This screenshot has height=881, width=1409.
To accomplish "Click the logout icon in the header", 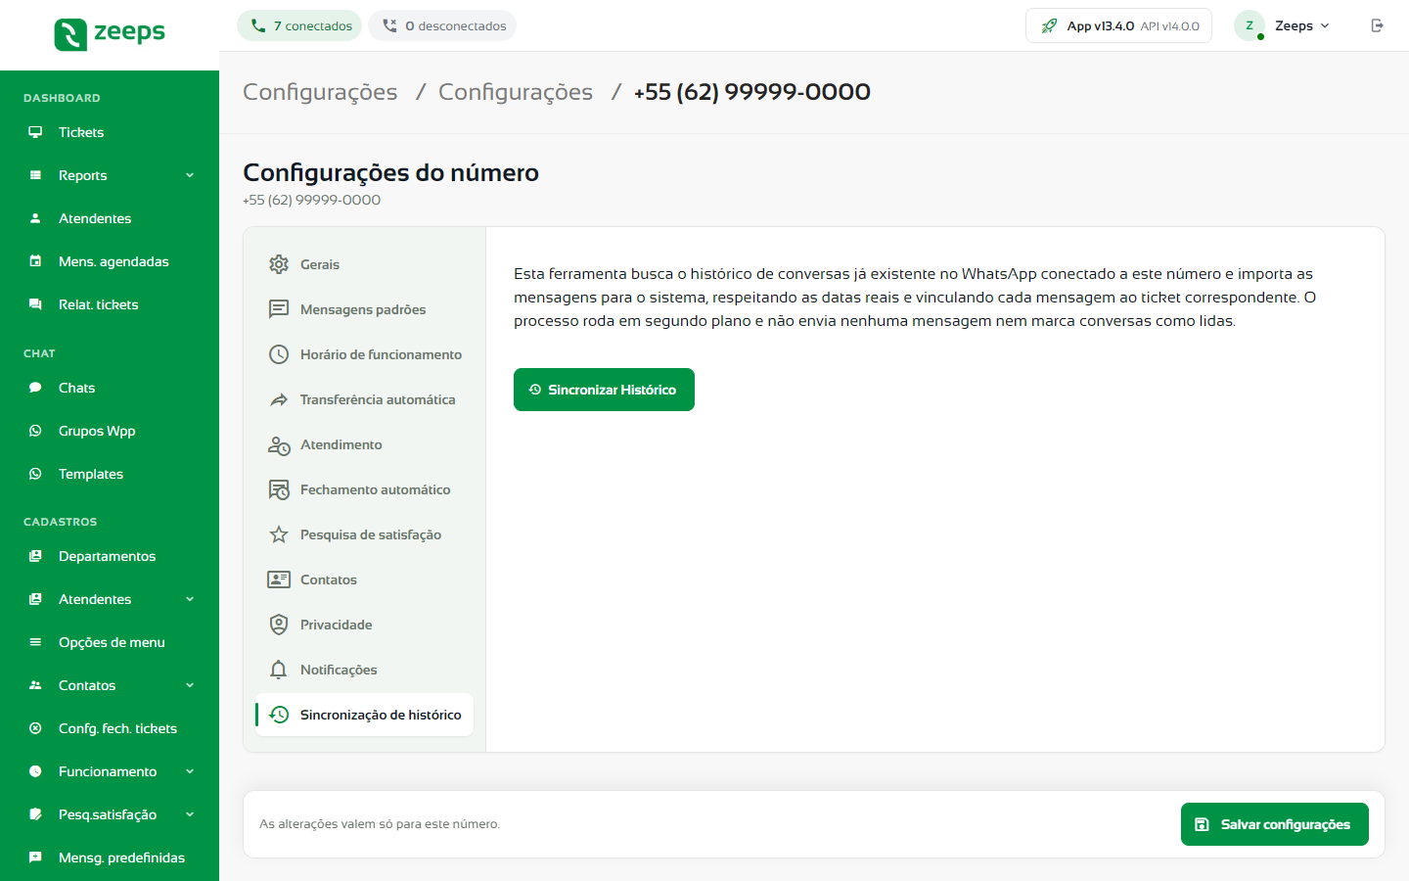I will click(1377, 25).
